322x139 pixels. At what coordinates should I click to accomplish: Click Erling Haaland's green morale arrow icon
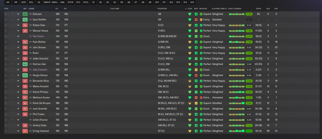(x=201, y=131)
